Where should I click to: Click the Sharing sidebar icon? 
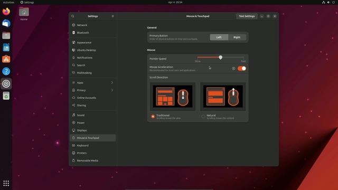pos(73,105)
